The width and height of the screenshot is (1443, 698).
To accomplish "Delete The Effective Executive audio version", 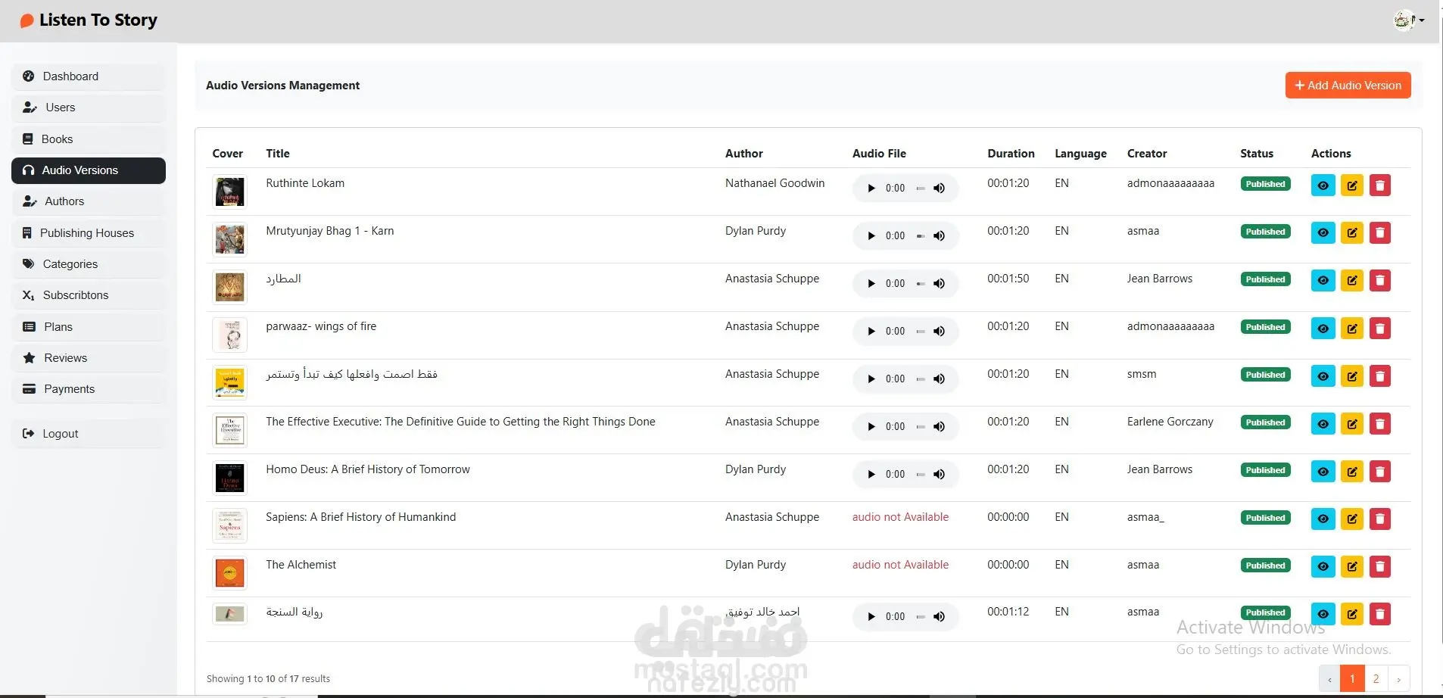I will pos(1380,424).
